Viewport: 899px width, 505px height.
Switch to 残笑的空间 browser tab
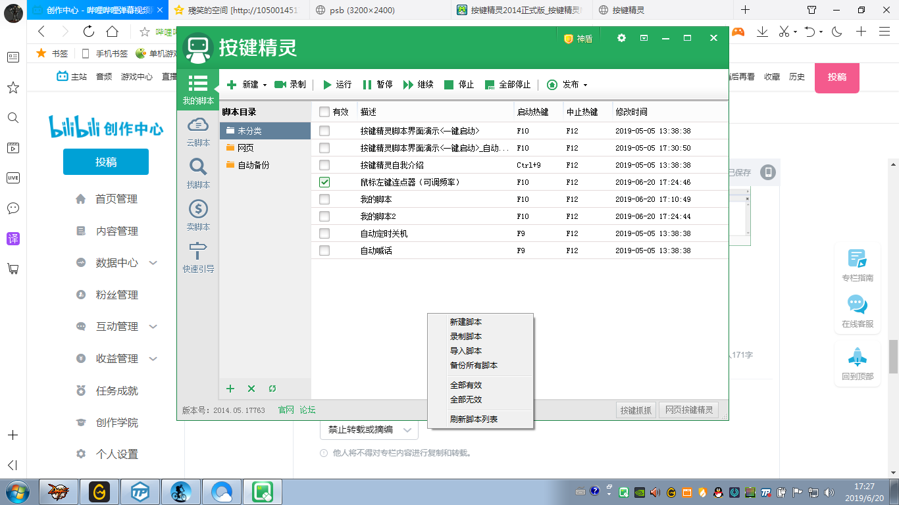coord(240,10)
